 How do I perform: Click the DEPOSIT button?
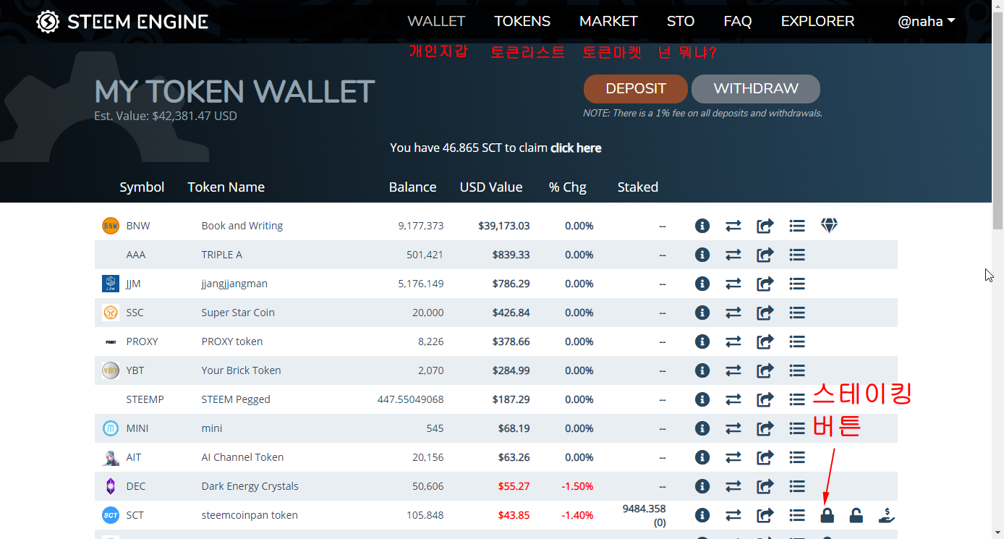(636, 89)
